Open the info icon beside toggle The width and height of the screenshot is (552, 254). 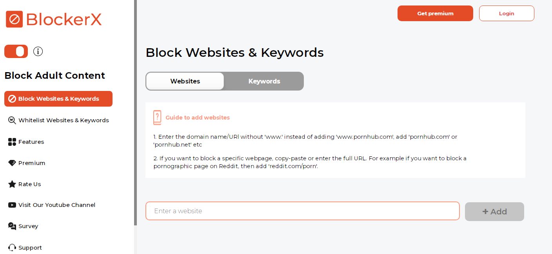(38, 51)
